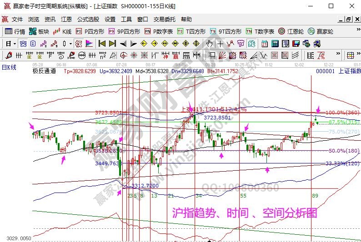Image resolution: width=361 pixels, height=242 pixels.
Task: Jump to first bar with skip-back arrow
Action: coord(102,44)
